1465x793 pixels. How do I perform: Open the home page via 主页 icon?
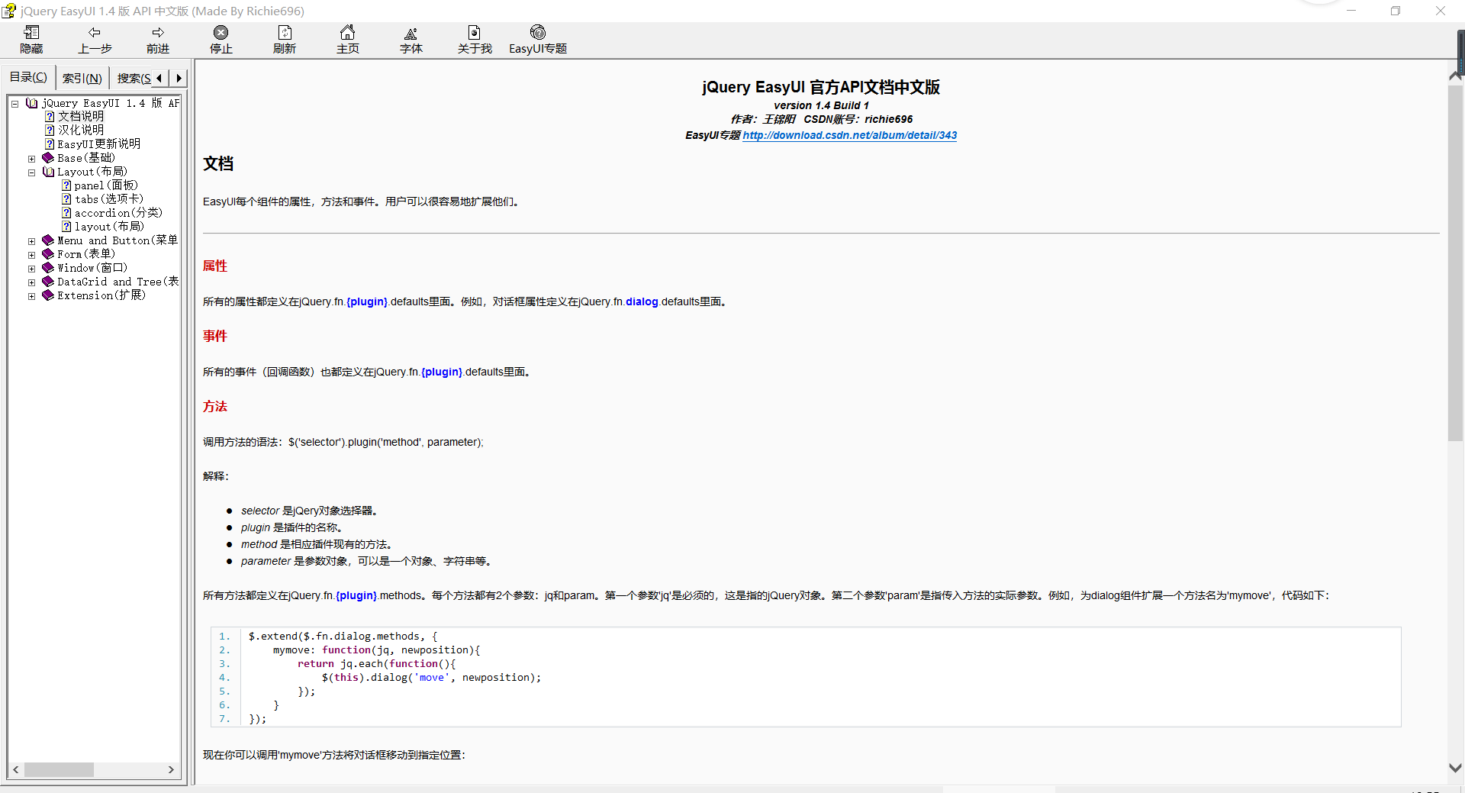[348, 32]
